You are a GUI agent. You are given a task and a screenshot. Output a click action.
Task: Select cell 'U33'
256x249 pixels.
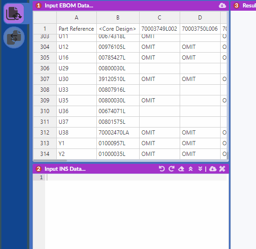pos(76,90)
